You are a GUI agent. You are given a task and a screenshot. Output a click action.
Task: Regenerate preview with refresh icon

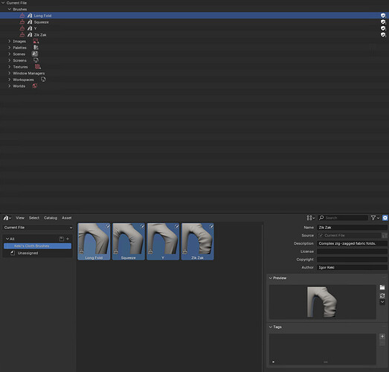382,295
